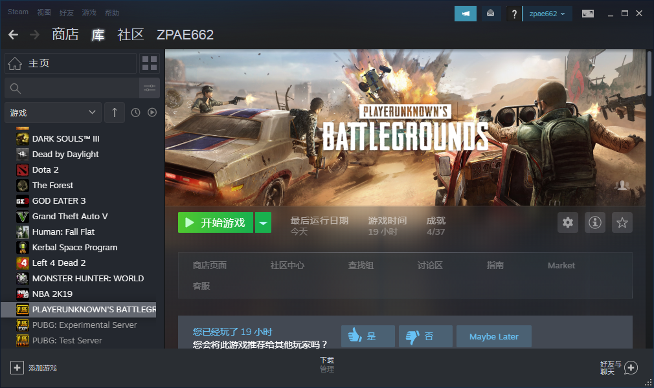Select Human: Fall Flat

(x=78, y=232)
